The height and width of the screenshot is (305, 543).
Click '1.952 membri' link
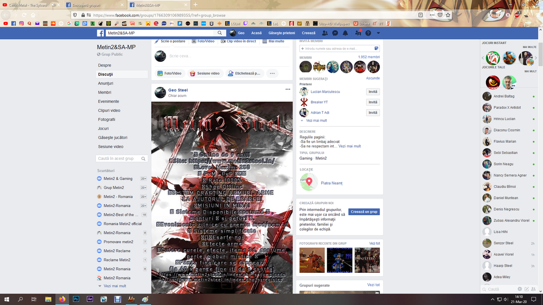pyautogui.click(x=369, y=57)
